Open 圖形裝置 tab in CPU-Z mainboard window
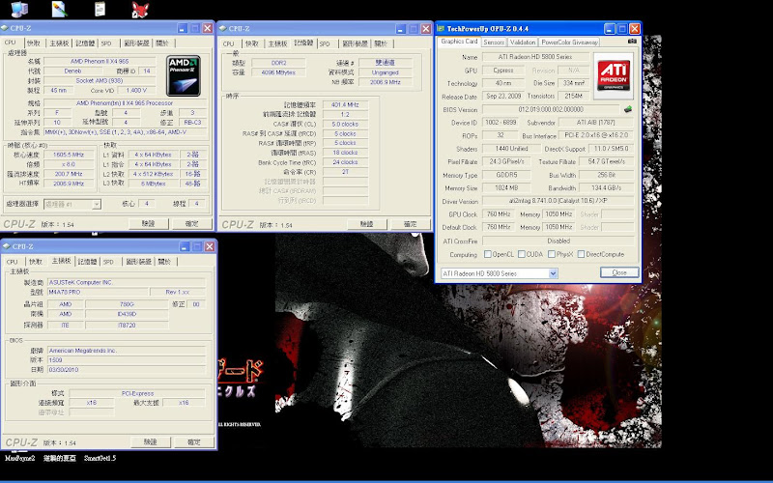This screenshot has height=483, width=773. click(138, 262)
